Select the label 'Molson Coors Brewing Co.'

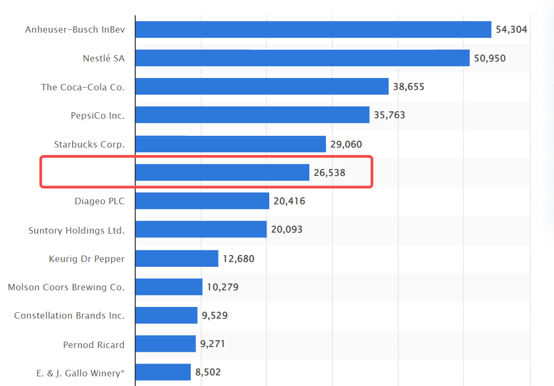(66, 287)
